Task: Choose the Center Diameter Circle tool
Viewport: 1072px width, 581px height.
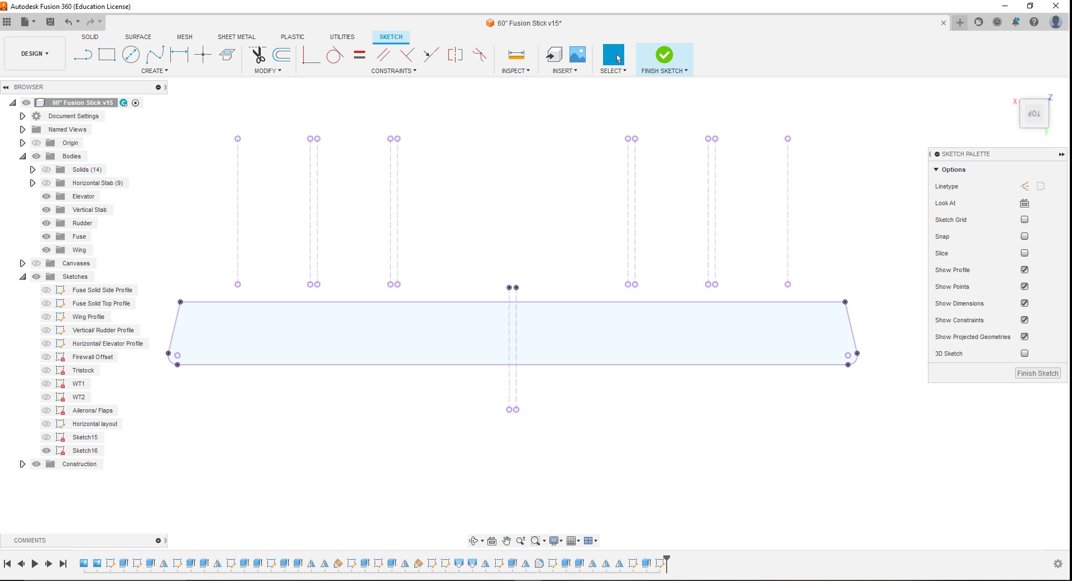Action: (x=131, y=55)
